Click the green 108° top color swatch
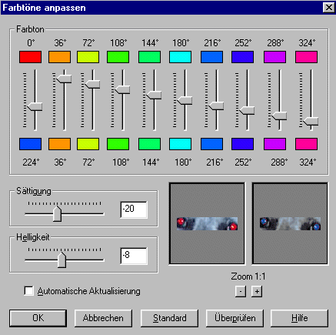The width and height of the screenshot is (336, 335). [118, 57]
